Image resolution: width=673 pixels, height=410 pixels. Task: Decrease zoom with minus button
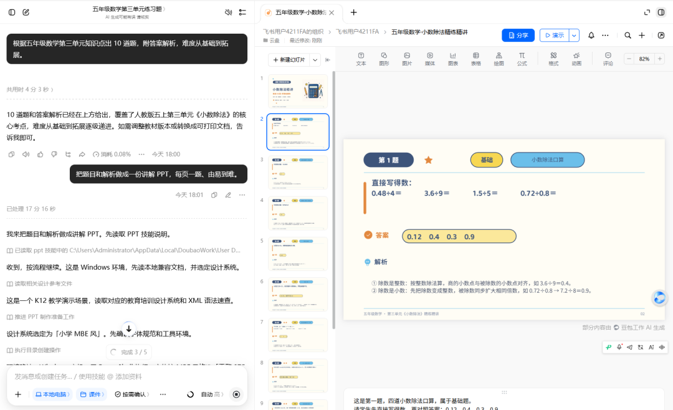pos(629,59)
